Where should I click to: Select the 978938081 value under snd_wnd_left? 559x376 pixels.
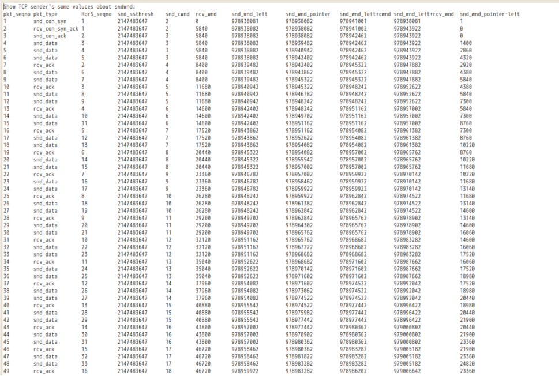point(245,21)
